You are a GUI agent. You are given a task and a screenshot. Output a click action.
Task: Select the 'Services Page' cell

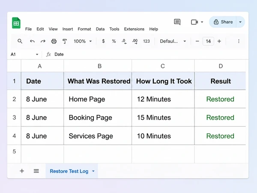tap(98, 136)
